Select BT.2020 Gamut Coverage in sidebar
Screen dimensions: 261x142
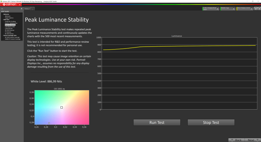click(x=12, y=37)
